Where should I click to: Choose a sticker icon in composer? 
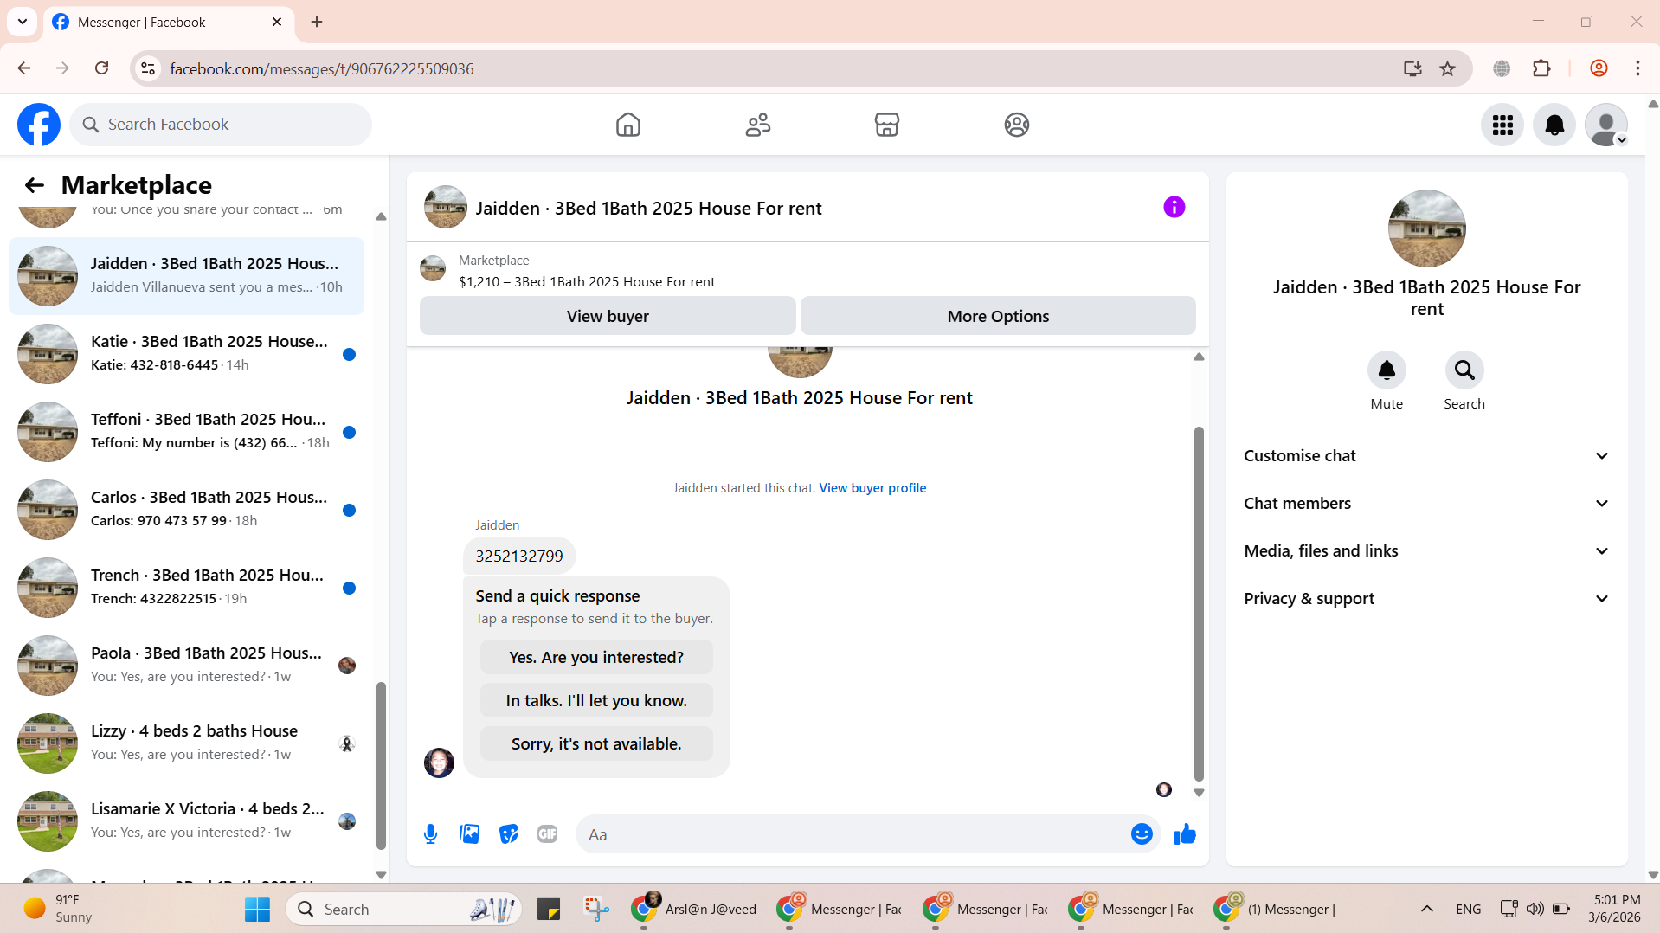click(509, 834)
